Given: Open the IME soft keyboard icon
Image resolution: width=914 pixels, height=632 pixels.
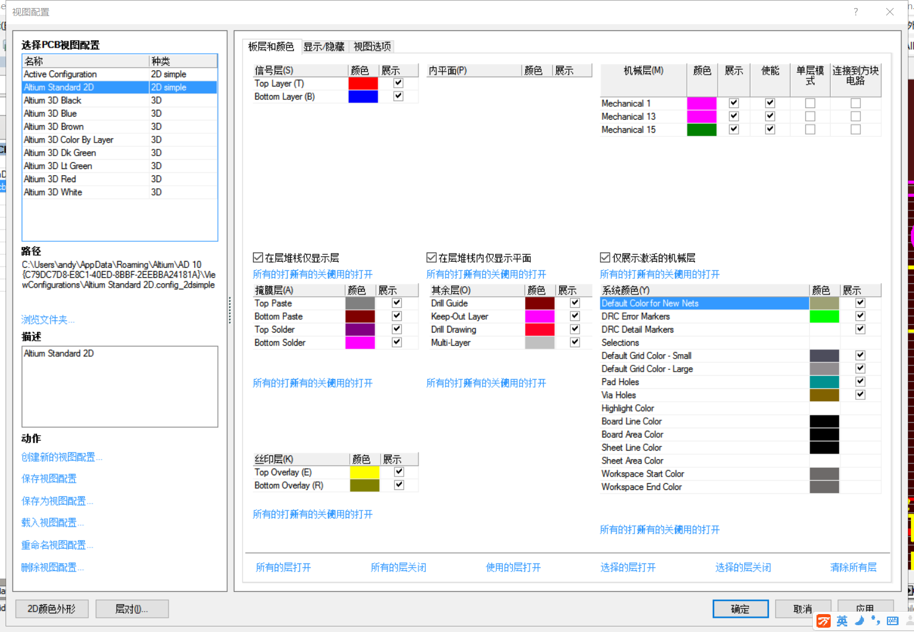Looking at the screenshot, I should (892, 621).
